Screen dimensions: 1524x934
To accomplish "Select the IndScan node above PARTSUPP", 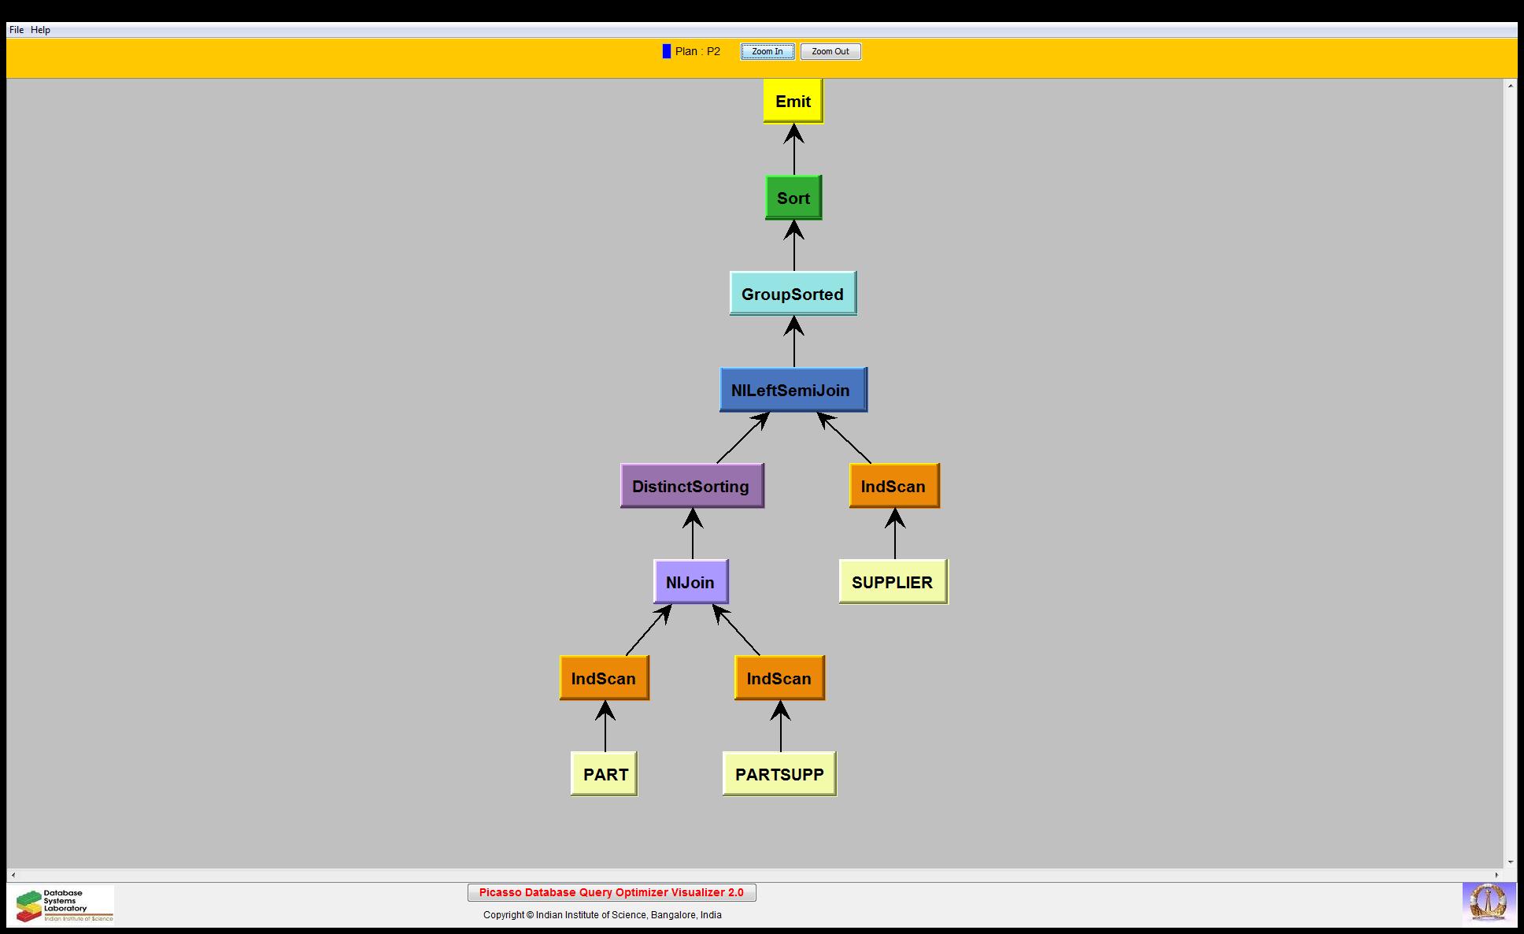I will (x=779, y=678).
